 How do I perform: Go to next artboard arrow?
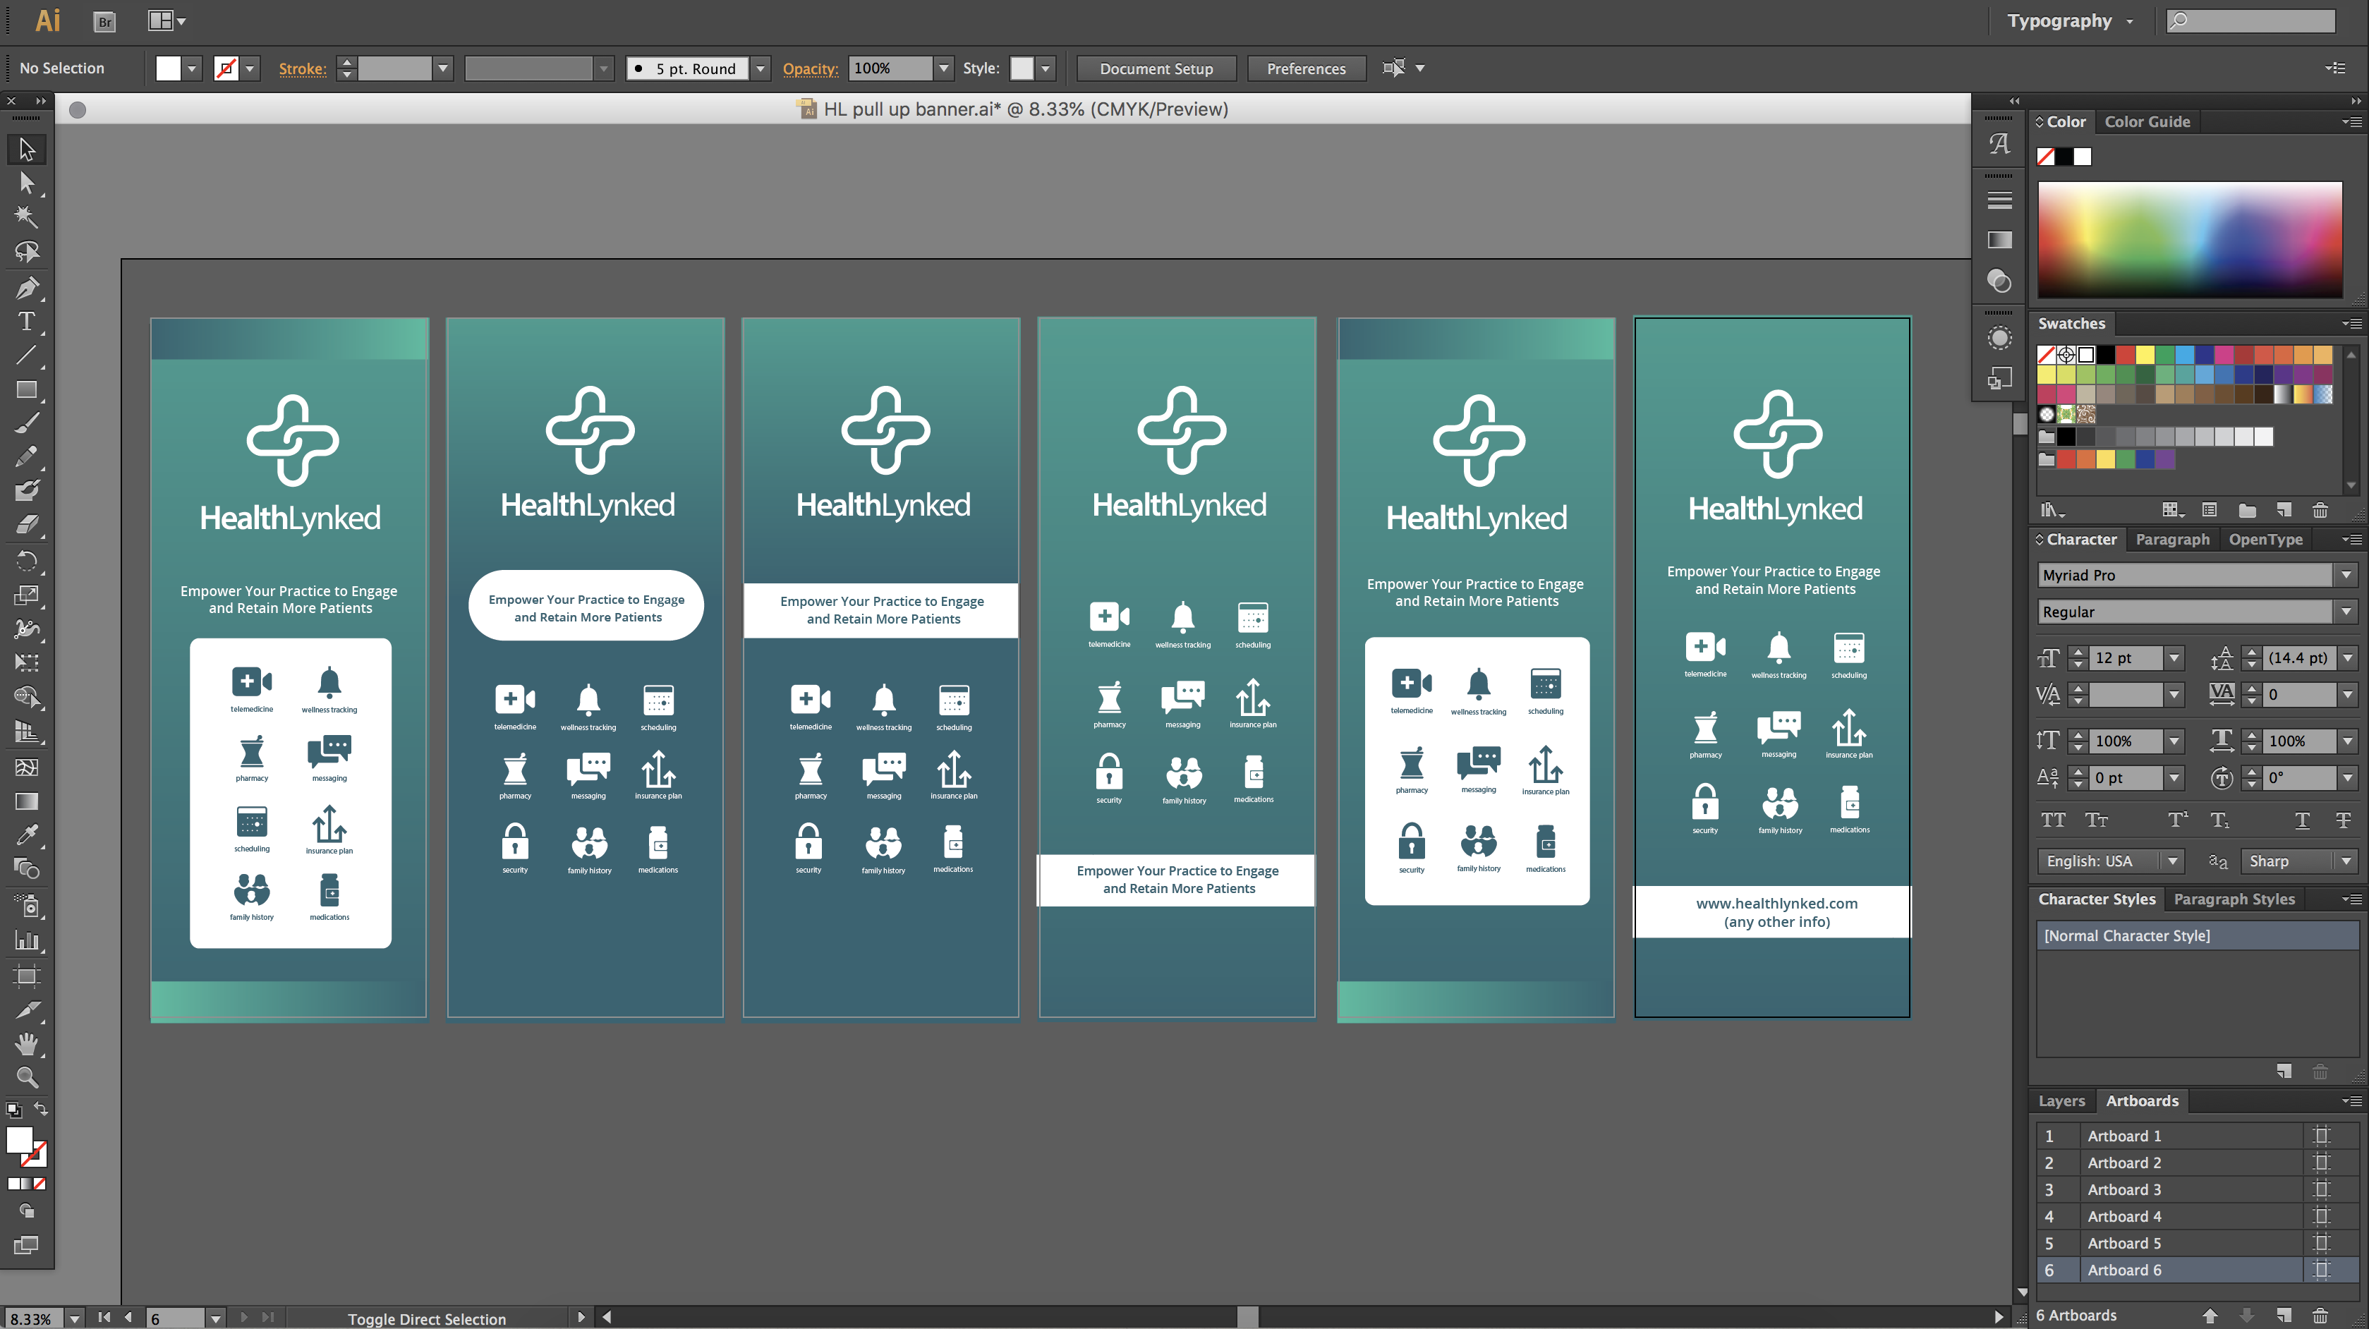pyautogui.click(x=243, y=1317)
